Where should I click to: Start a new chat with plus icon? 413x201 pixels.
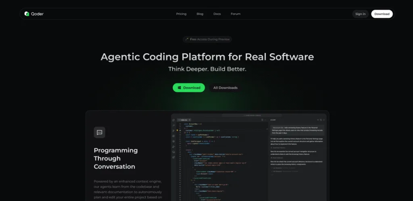tap(318, 120)
